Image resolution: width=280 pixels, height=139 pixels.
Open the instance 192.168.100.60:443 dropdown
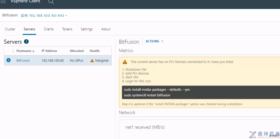(x=44, y=15)
